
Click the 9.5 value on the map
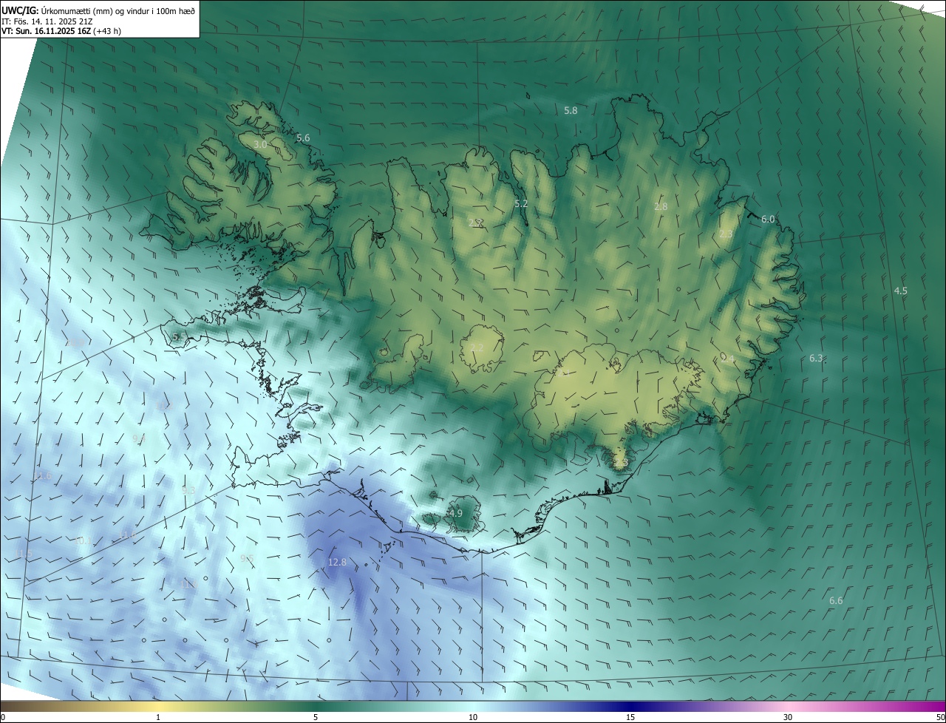(247, 558)
